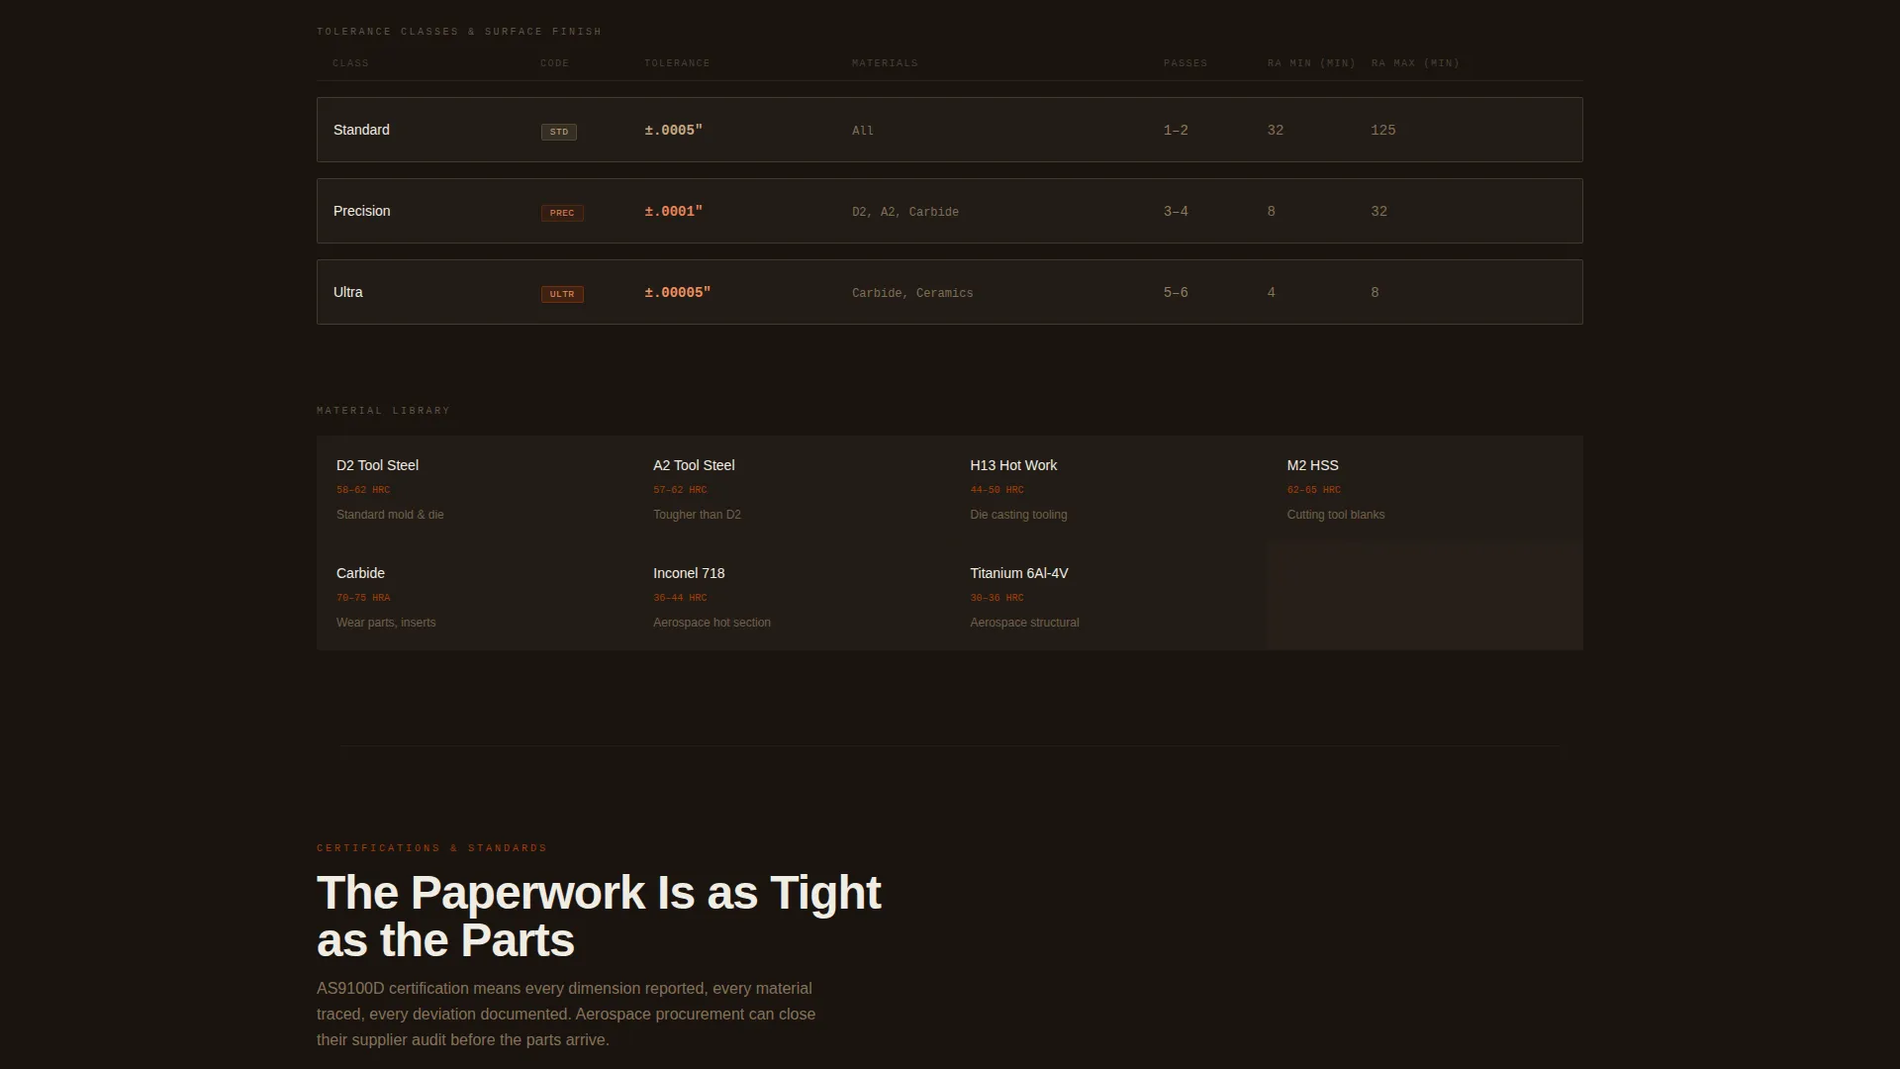Select the Ultra tolerance class row

pyautogui.click(x=949, y=292)
